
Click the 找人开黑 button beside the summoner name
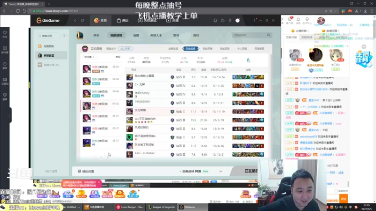pos(125,49)
